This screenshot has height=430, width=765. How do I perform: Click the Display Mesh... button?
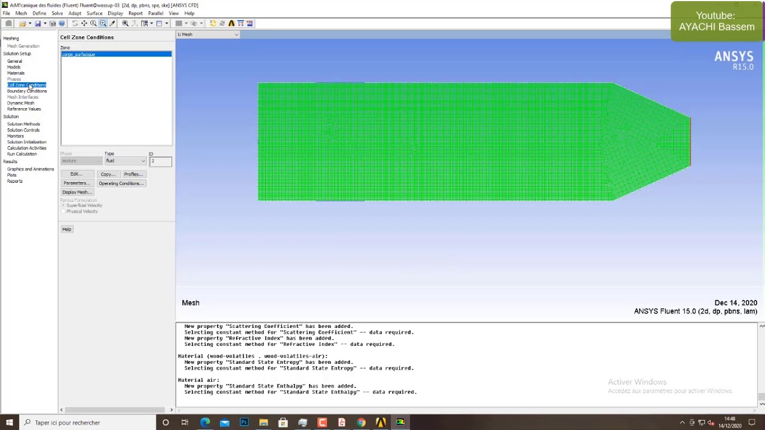pos(76,192)
